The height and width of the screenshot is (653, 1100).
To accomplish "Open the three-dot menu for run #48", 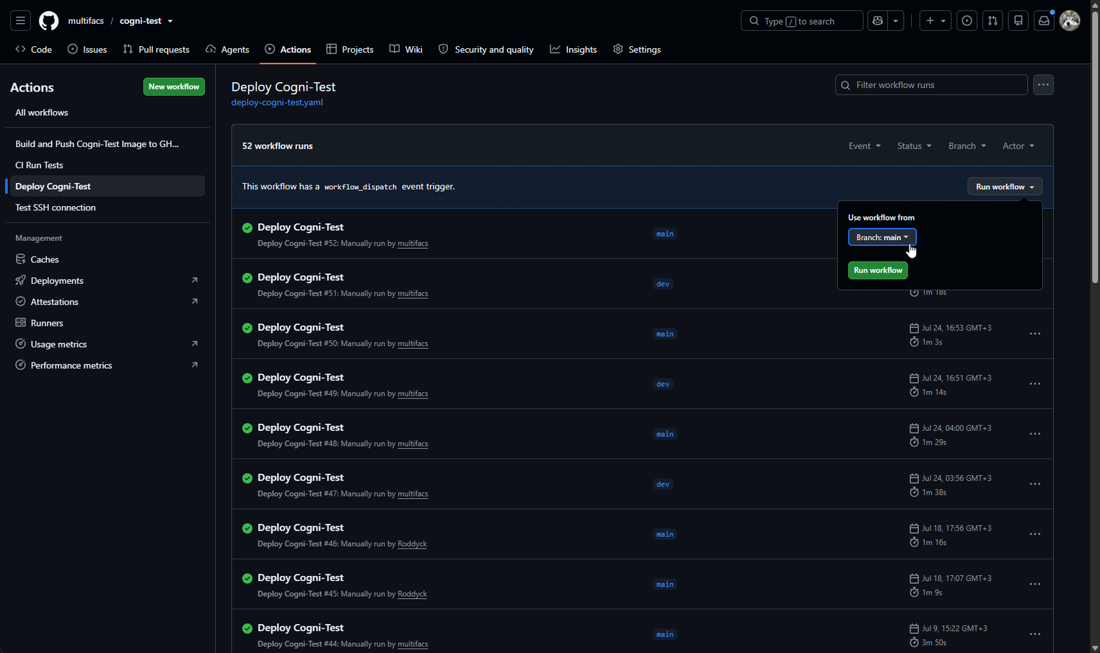I will click(1035, 434).
